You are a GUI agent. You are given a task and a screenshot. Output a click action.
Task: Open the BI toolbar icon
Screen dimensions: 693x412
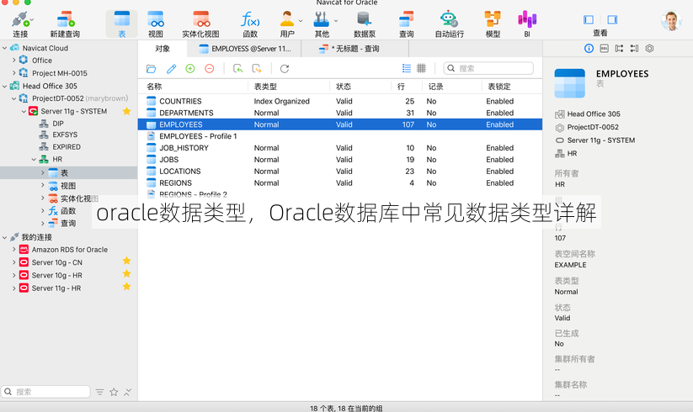(527, 24)
